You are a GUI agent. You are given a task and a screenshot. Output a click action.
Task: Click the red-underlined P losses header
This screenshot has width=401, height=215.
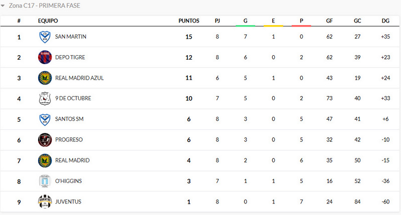301,21
